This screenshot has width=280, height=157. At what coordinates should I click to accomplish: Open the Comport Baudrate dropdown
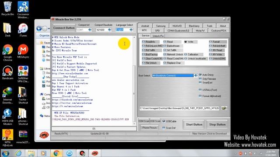[110, 30]
